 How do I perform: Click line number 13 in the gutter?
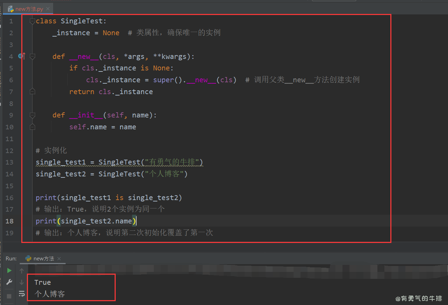(9, 162)
